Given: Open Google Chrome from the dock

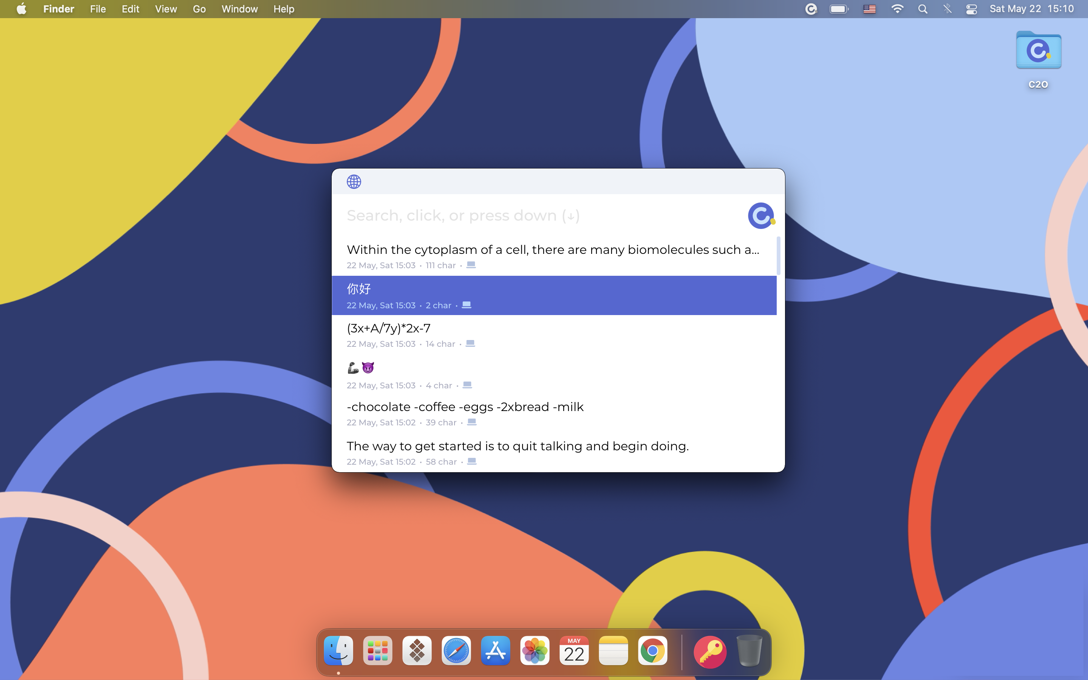Looking at the screenshot, I should coord(652,651).
